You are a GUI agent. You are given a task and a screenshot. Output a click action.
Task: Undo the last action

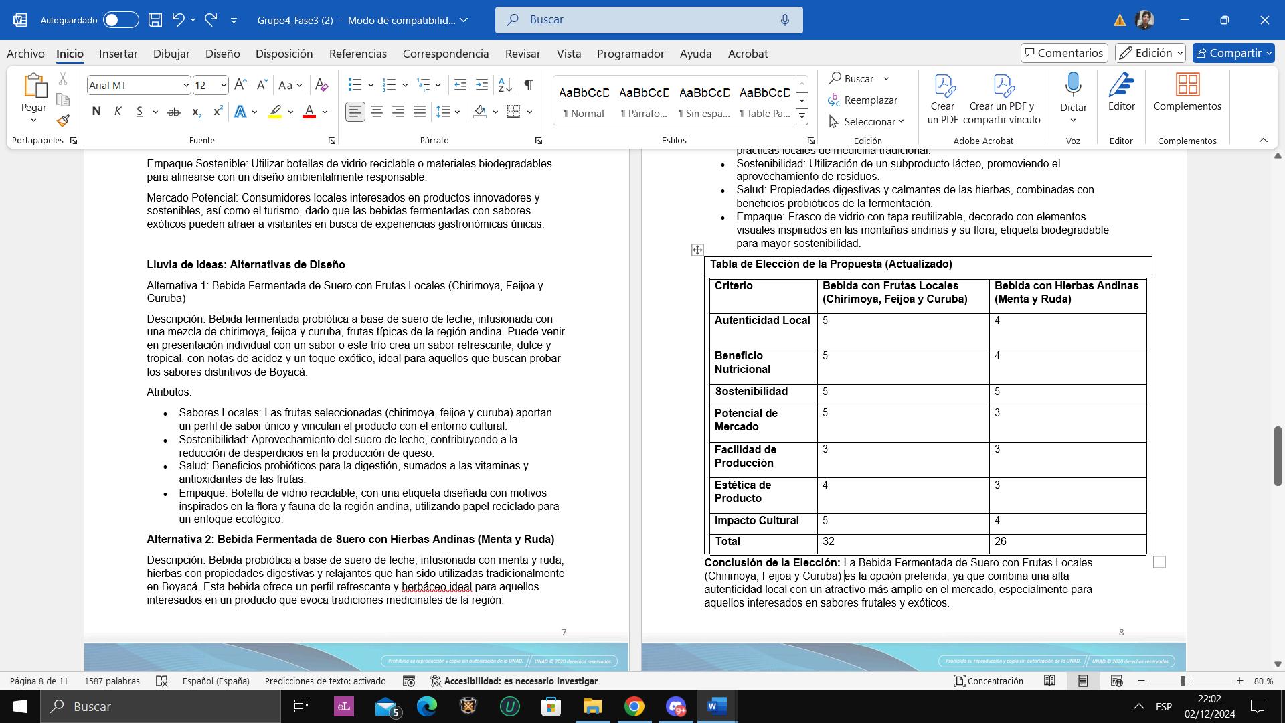[178, 20]
